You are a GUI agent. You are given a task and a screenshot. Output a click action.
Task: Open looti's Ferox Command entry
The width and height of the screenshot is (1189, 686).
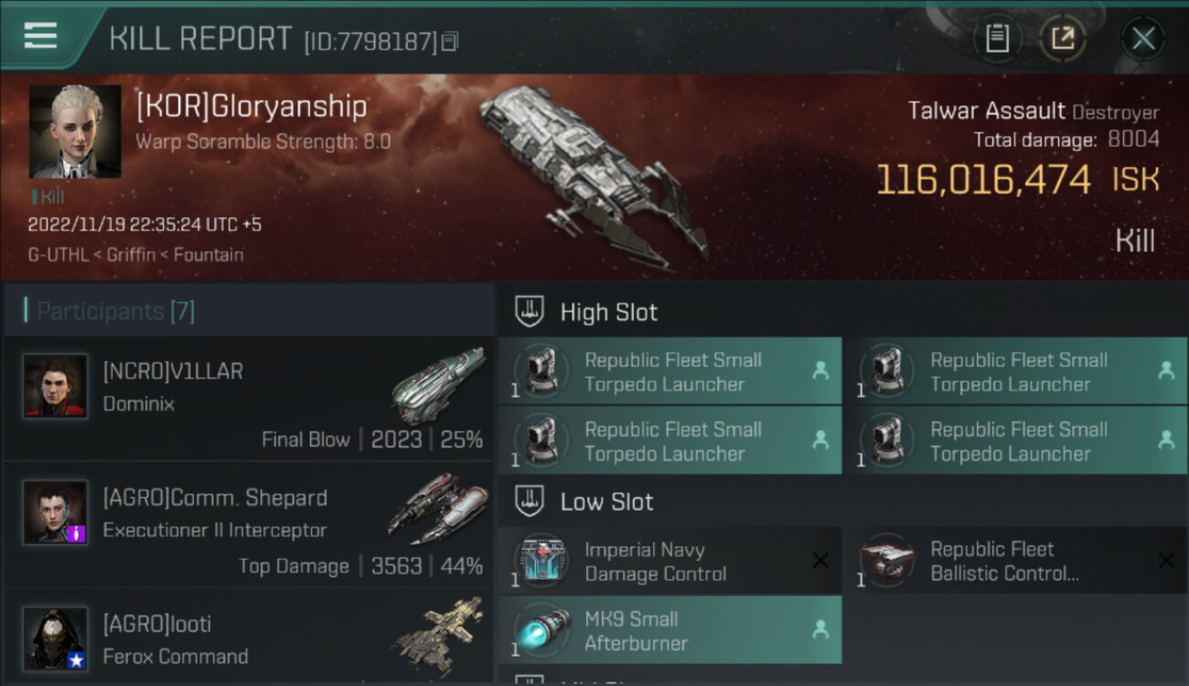tap(249, 638)
